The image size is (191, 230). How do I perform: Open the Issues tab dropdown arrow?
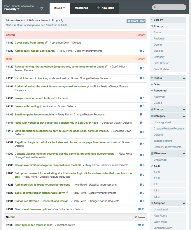(64, 8)
